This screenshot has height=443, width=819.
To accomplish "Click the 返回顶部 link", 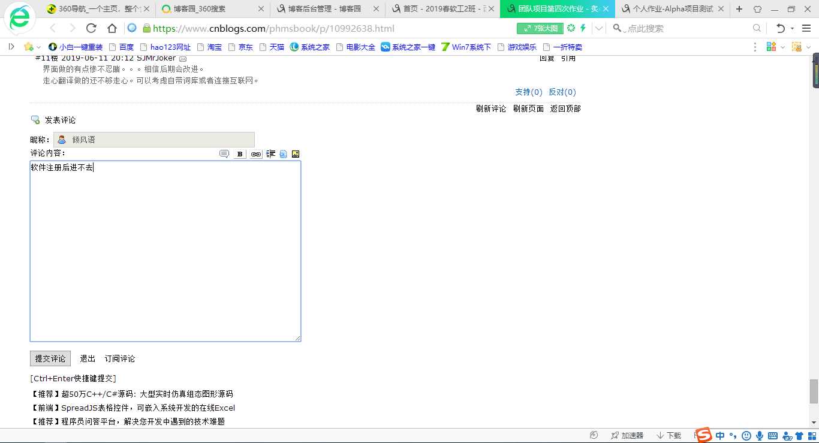I will click(x=565, y=109).
